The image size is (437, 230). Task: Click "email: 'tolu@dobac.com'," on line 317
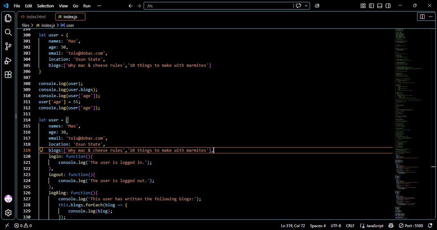pos(78,138)
